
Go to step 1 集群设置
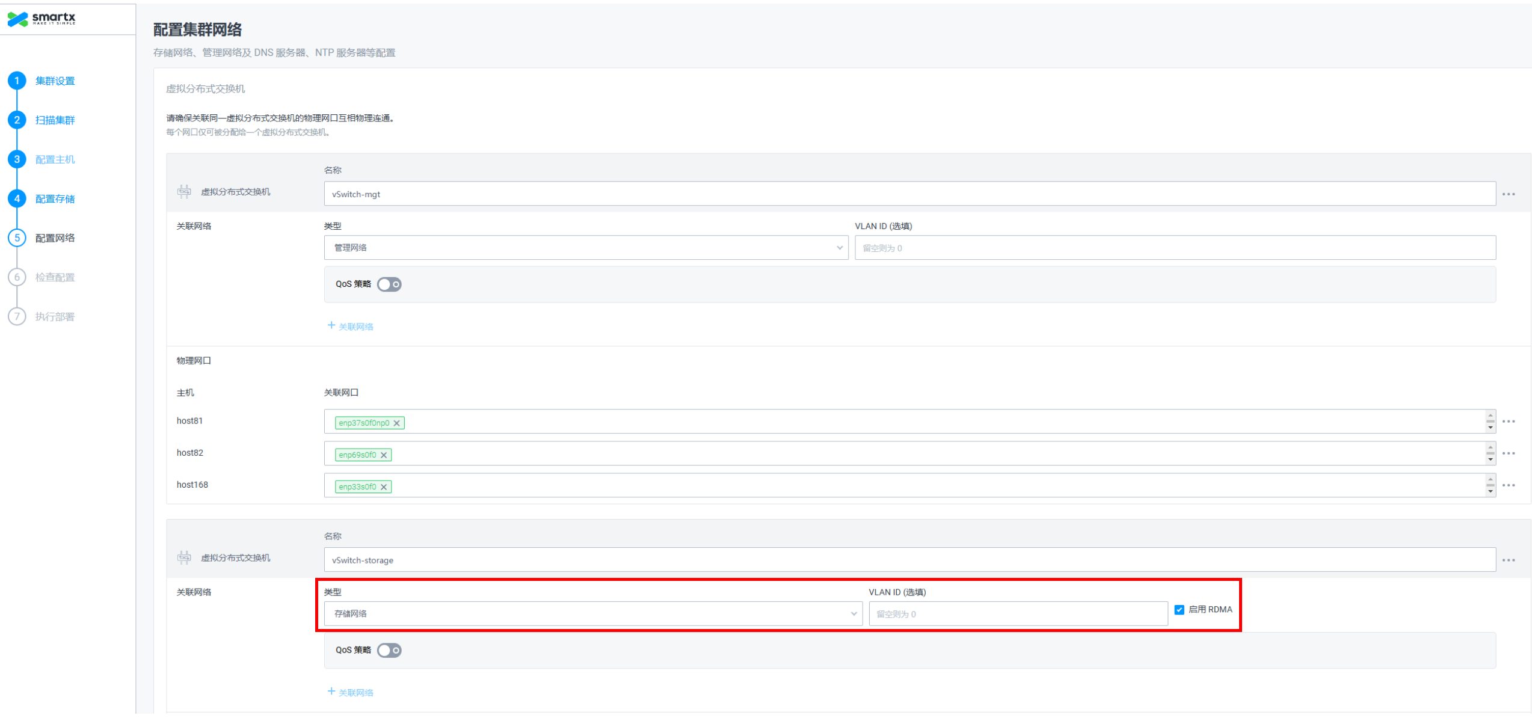(x=54, y=81)
